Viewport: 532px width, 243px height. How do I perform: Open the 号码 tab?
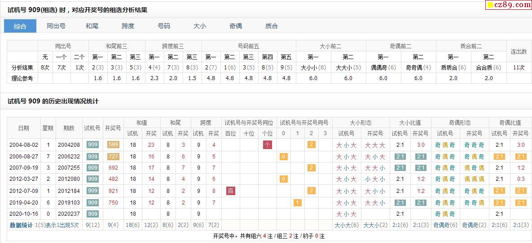click(164, 26)
